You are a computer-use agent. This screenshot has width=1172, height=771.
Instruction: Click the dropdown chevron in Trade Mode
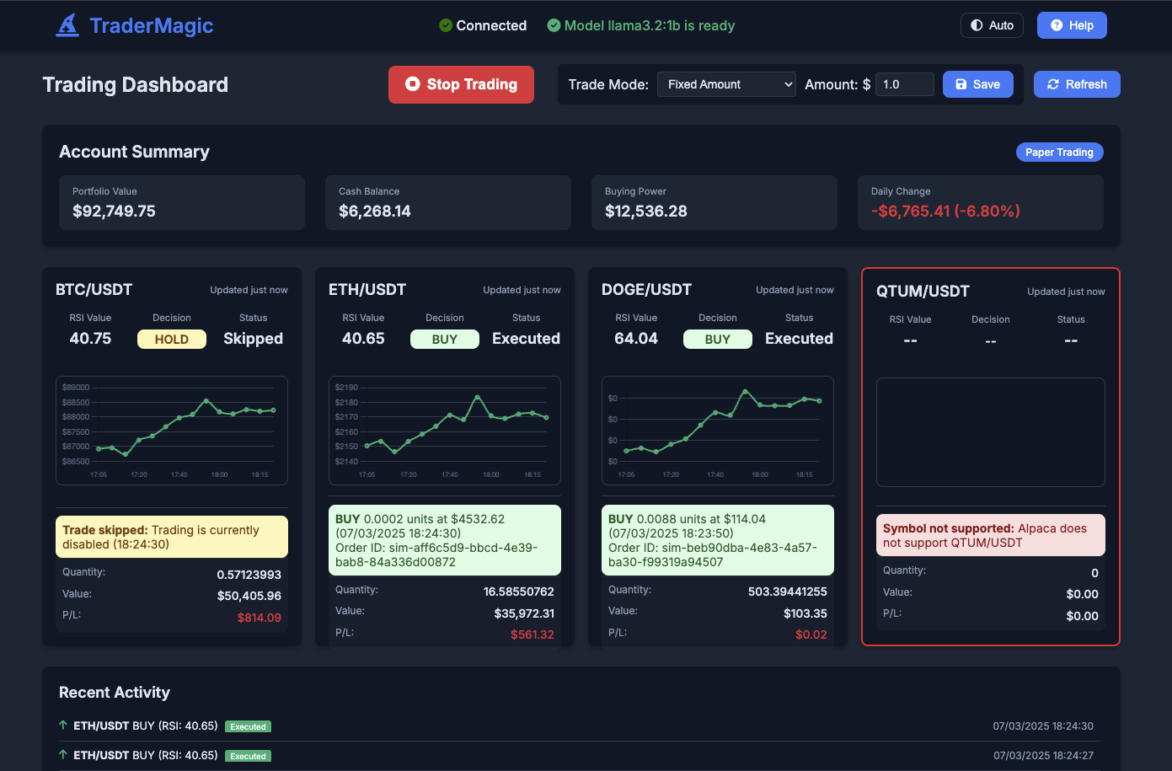(x=787, y=84)
